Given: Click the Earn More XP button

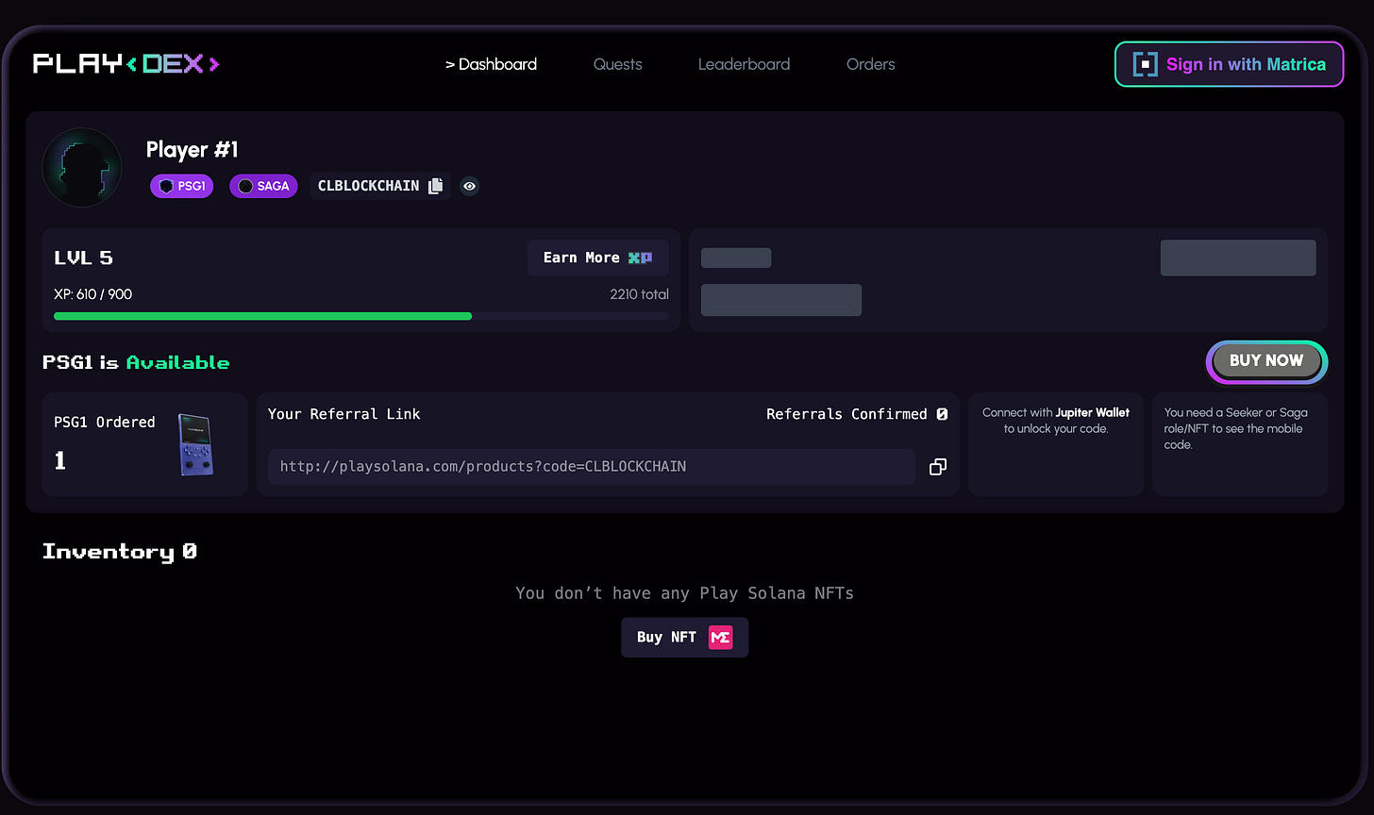Looking at the screenshot, I should click(x=598, y=258).
